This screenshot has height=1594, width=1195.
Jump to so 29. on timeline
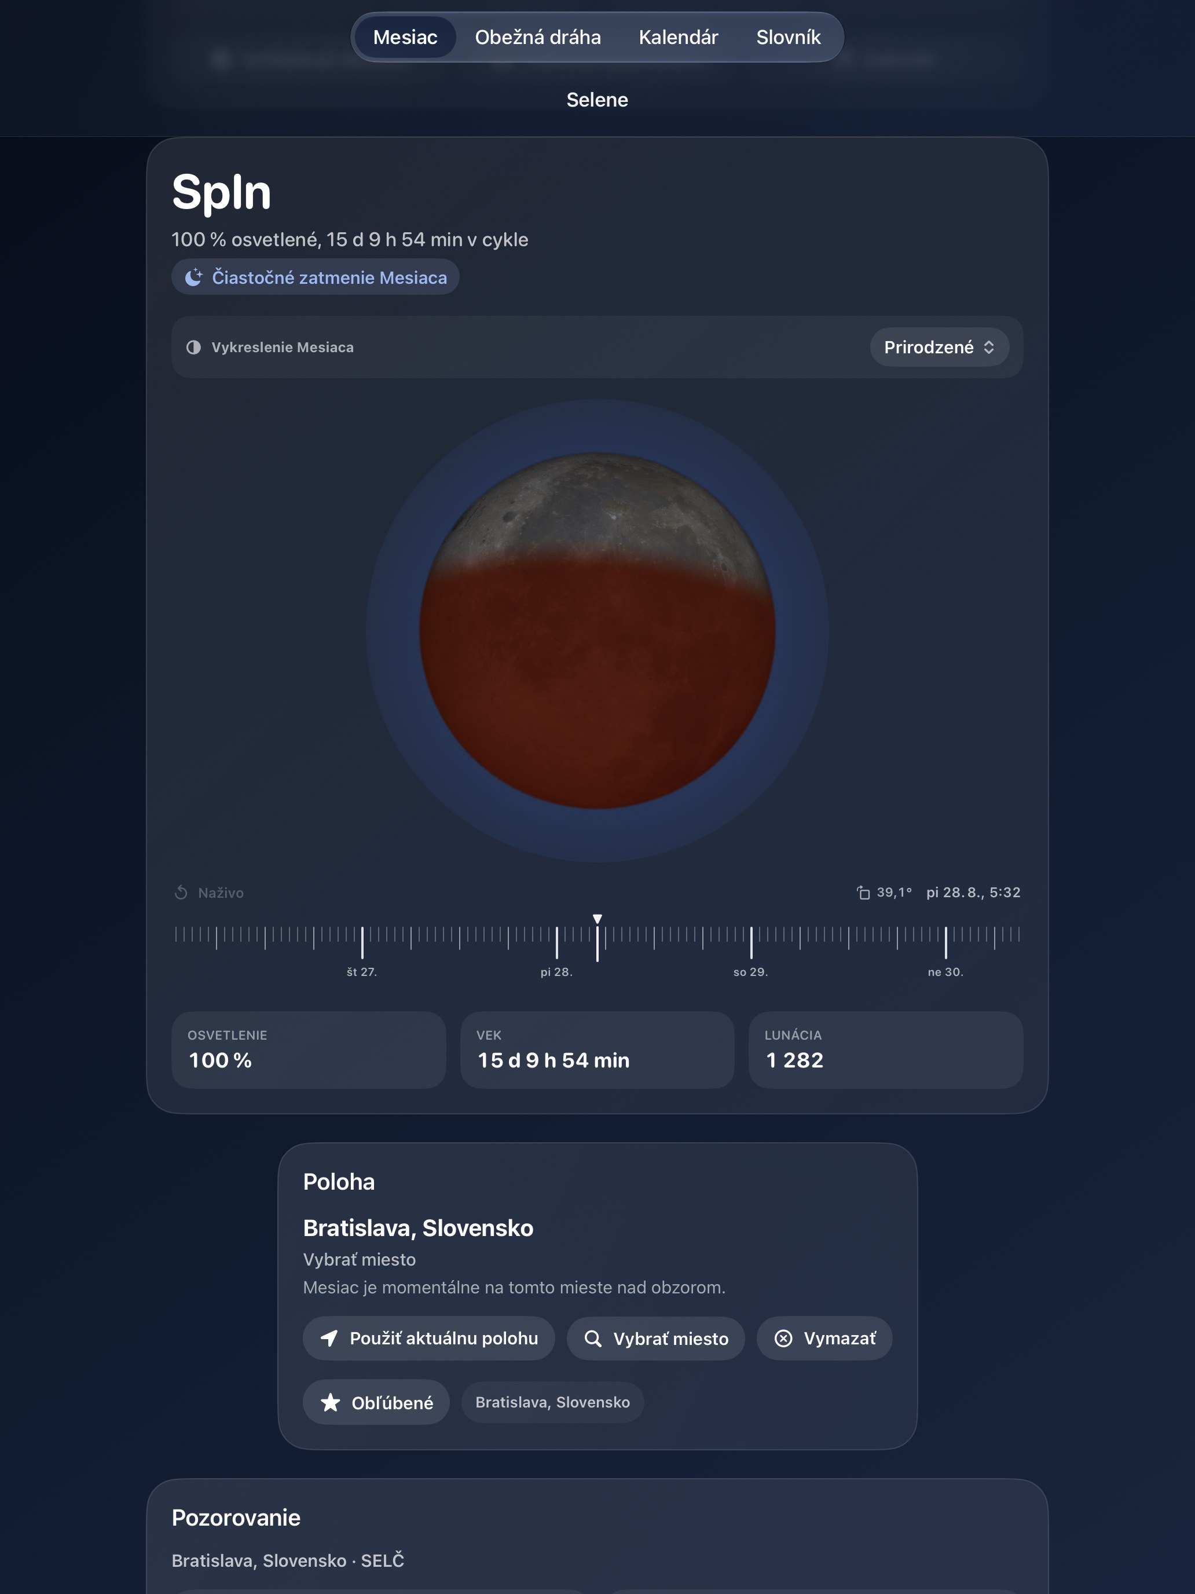pyautogui.click(x=750, y=972)
